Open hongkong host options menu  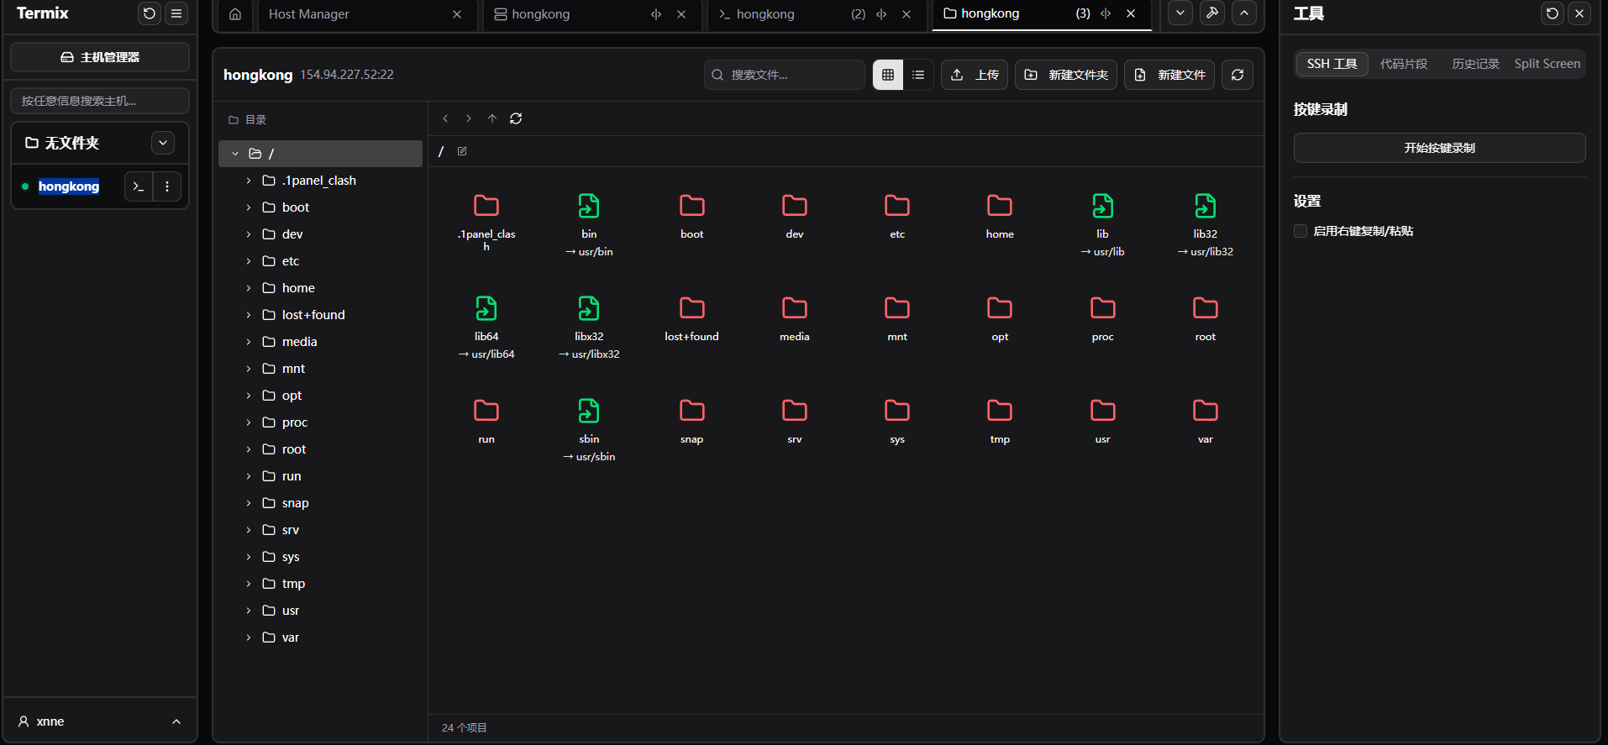[167, 186]
